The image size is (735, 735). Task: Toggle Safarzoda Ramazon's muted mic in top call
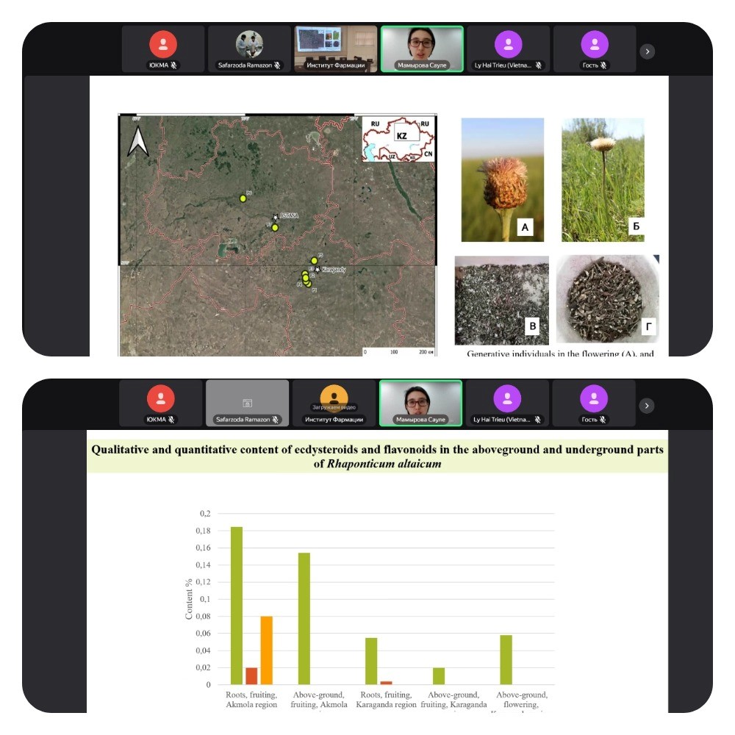point(279,65)
